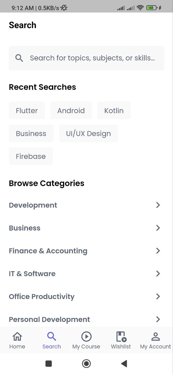Tap the battery indicator in the status bar
The width and height of the screenshot is (173, 374).
point(152,8)
